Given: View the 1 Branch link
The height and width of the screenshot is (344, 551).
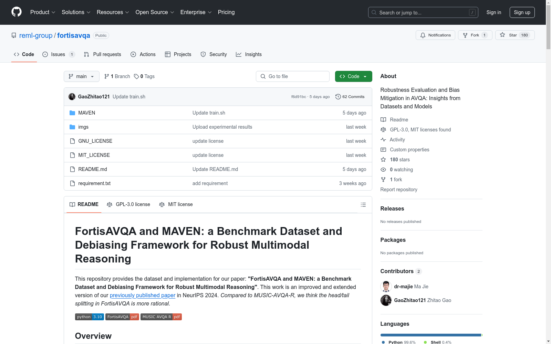Looking at the screenshot, I should (117, 76).
